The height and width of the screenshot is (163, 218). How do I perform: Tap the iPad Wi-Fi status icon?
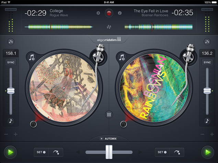[9, 2]
